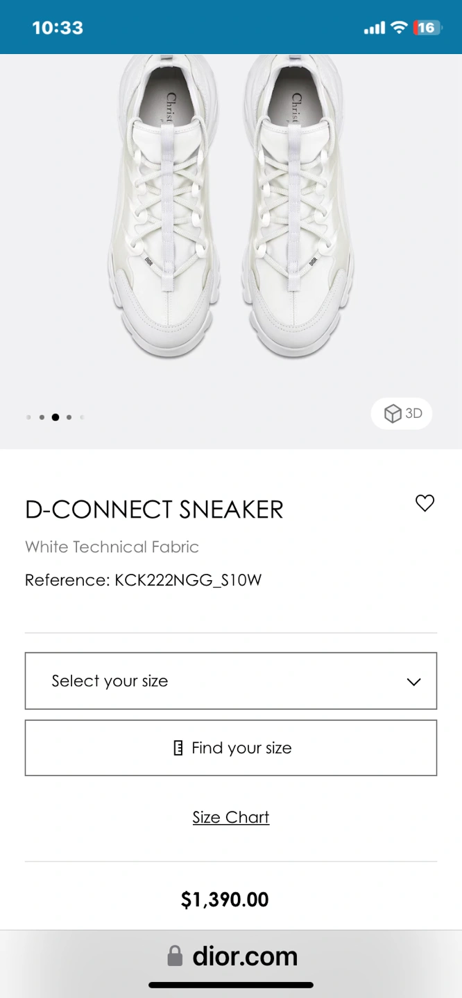Viewport: 462px width, 998px height.
Task: Select the active third carousel dot
Action: coord(55,417)
